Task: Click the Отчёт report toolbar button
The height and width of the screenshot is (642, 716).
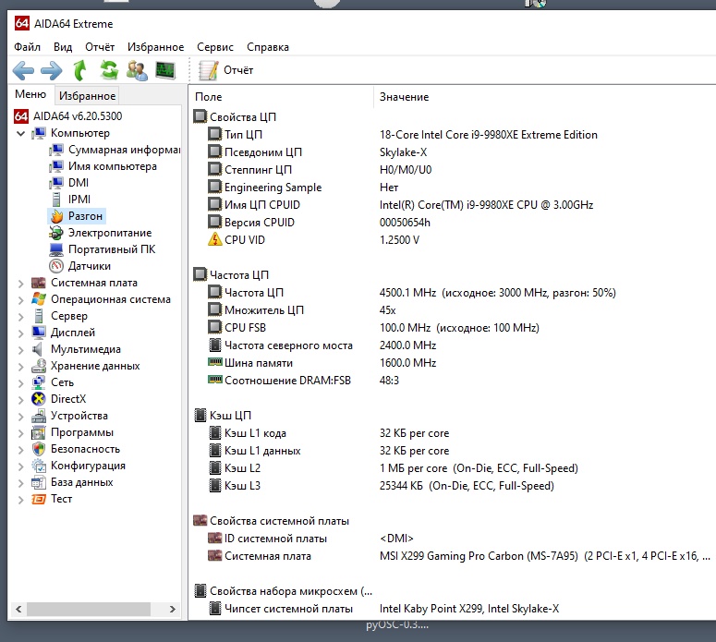Action: click(225, 70)
